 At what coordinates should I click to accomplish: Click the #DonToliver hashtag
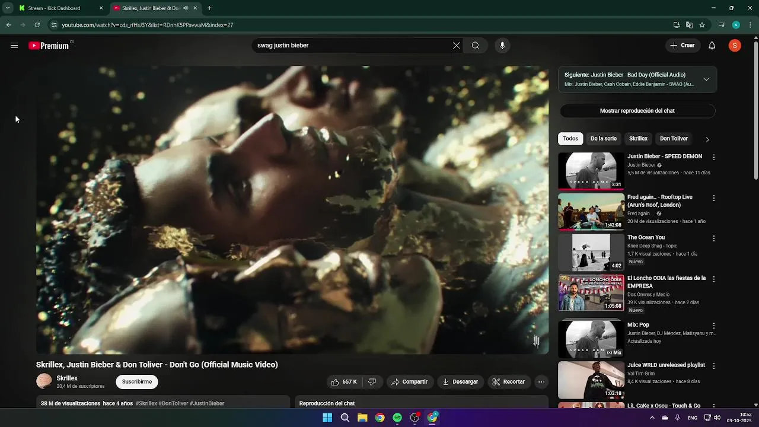[173, 403]
